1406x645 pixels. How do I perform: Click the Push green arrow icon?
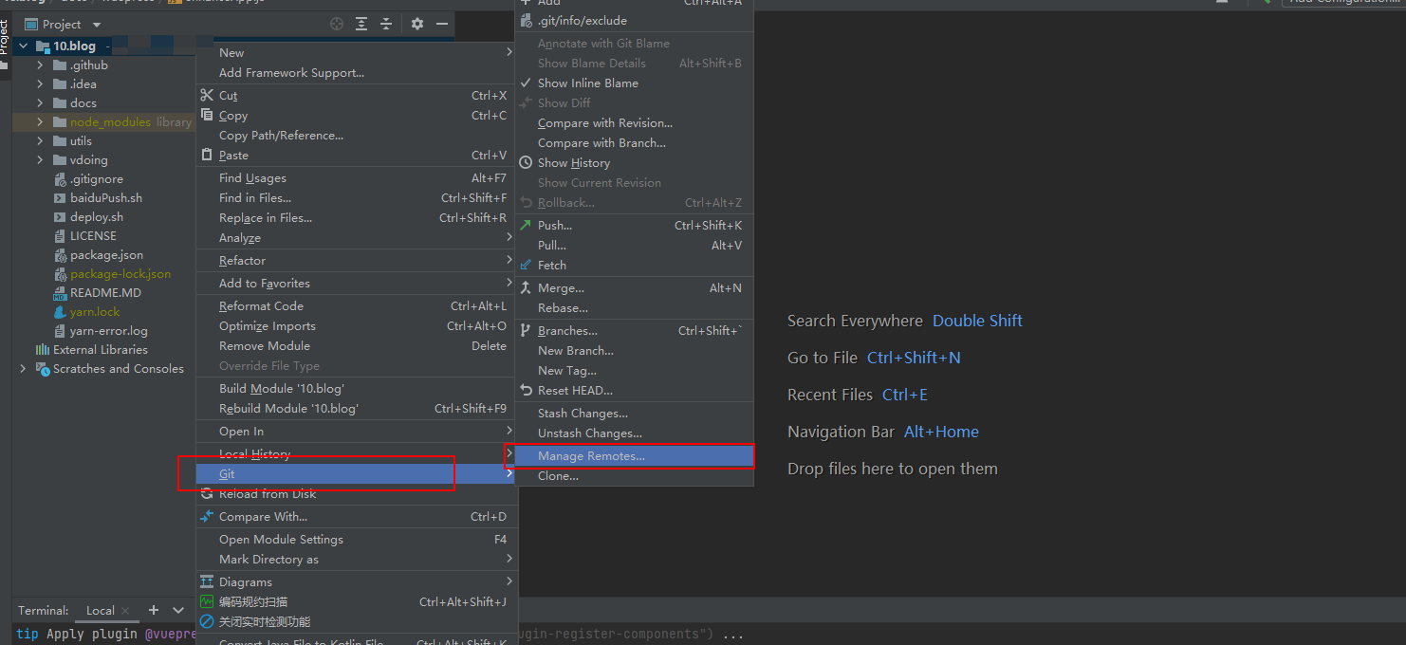coord(526,225)
